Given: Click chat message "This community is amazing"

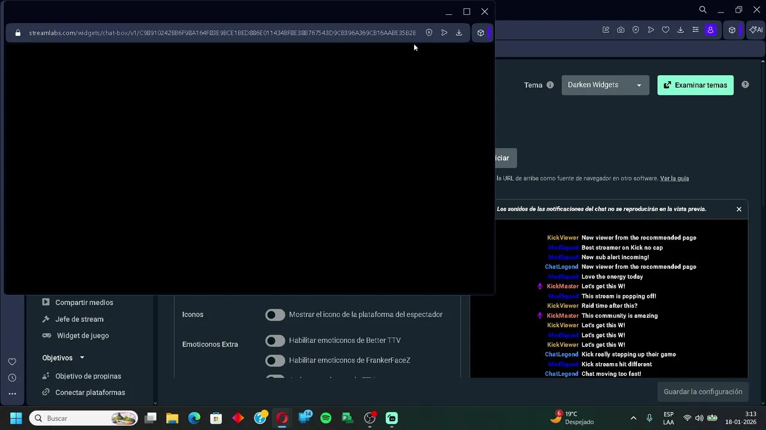Looking at the screenshot, I should click(619, 315).
